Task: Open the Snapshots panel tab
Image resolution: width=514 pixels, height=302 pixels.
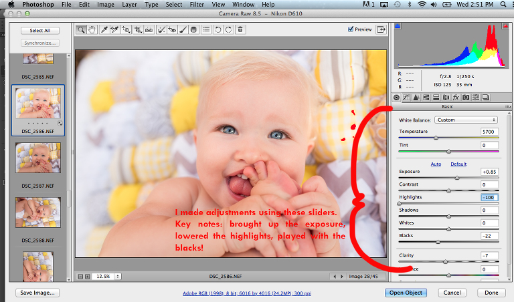Action: [486, 97]
